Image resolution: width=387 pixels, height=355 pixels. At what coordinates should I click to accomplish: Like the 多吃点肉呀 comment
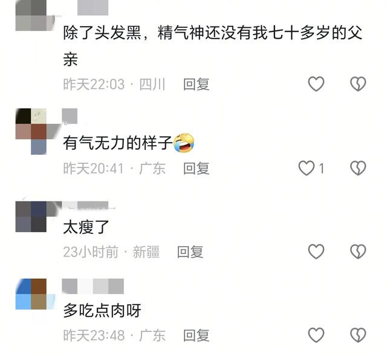coord(316,335)
